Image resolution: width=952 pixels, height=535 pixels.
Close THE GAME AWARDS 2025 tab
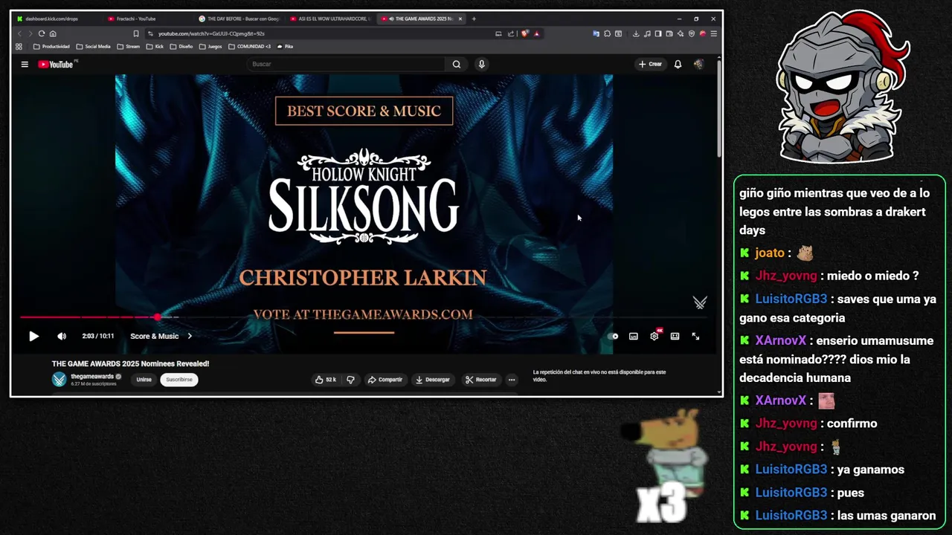point(460,19)
